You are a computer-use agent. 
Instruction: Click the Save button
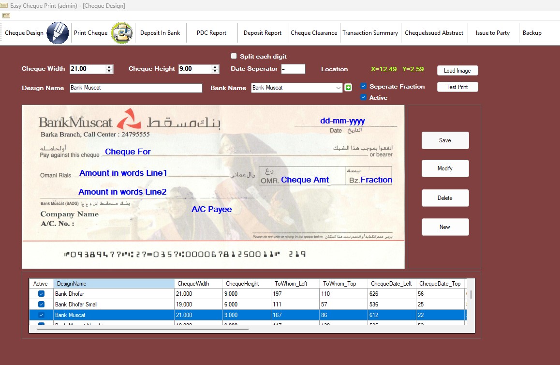click(x=445, y=140)
